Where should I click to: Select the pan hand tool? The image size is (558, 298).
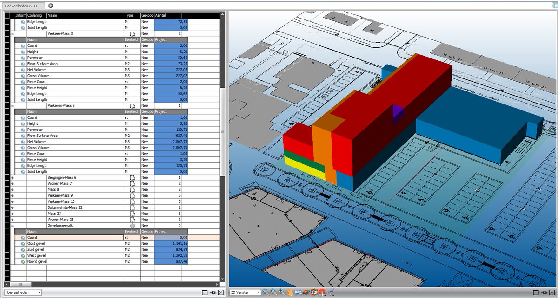[x=290, y=292]
